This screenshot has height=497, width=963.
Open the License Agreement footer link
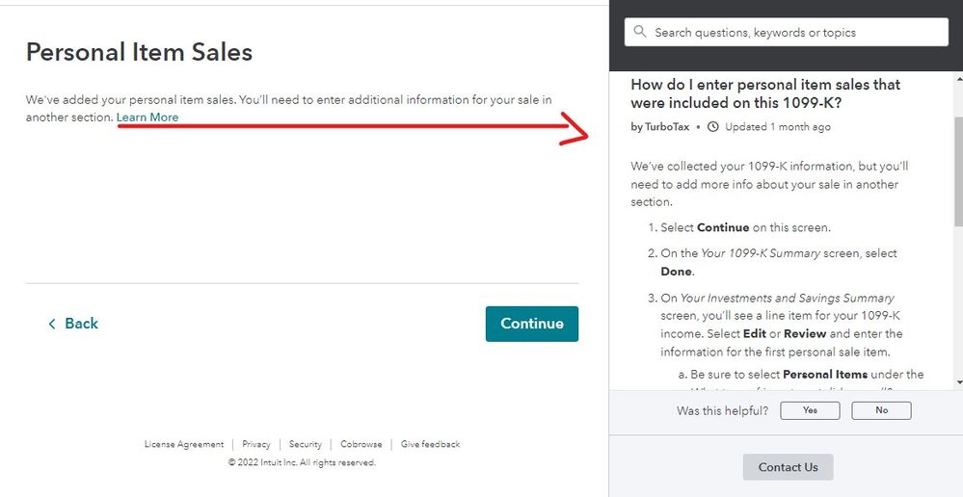(183, 444)
